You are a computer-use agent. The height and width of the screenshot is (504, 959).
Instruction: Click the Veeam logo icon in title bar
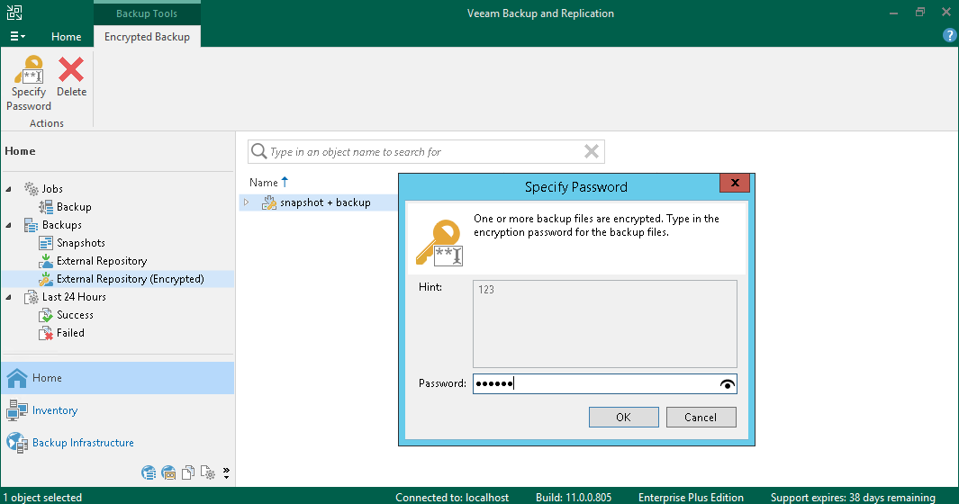click(x=14, y=13)
